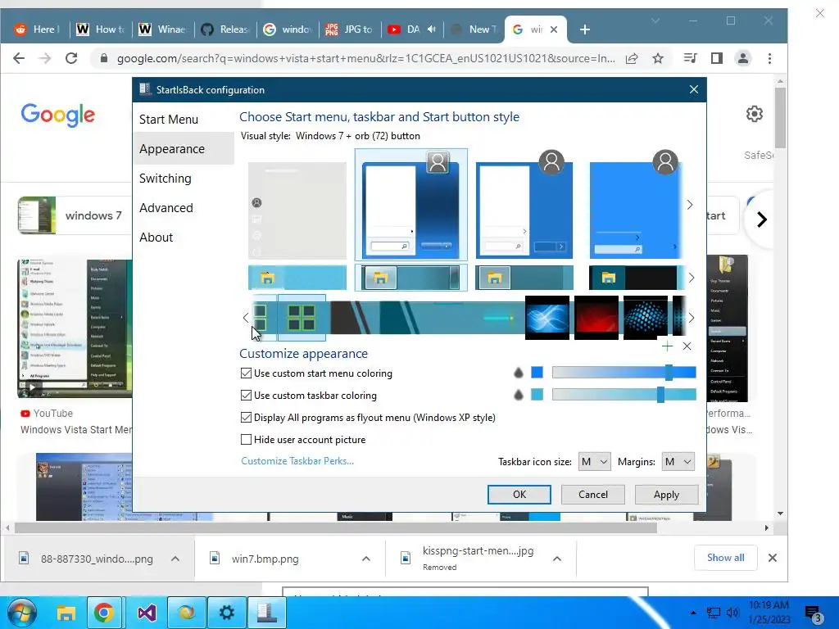Viewport: 839px width, 629px height.
Task: Open the Start Menu settings section
Action: click(169, 120)
